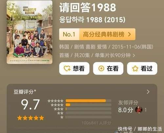Click the five gold stars under 9.7
The width and height of the screenshot is (164, 133).
pyautogui.click(x=31, y=118)
